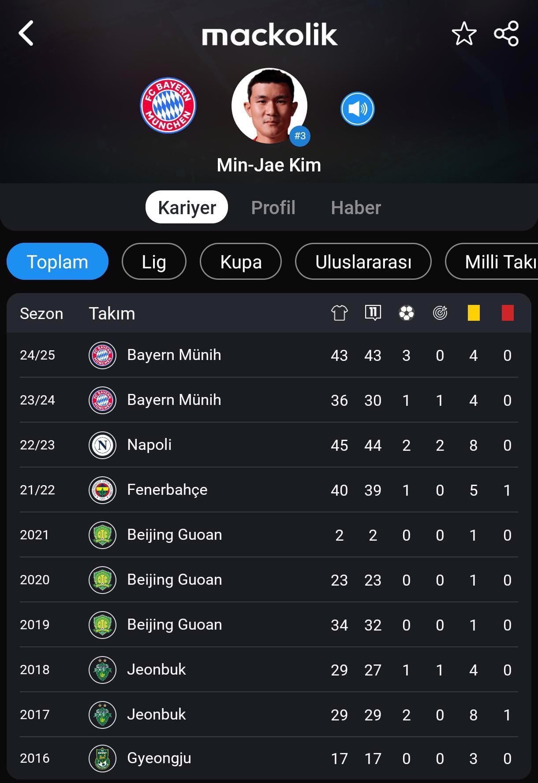
Task: Open the 22/23 Napoli season row
Action: point(269,445)
